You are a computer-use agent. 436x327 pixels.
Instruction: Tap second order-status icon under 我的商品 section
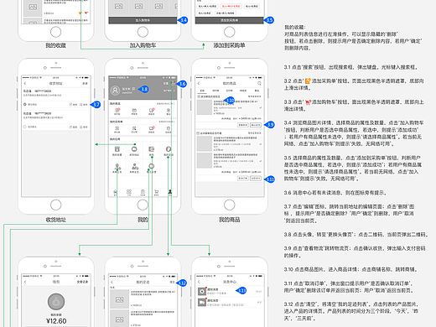pos(134,112)
